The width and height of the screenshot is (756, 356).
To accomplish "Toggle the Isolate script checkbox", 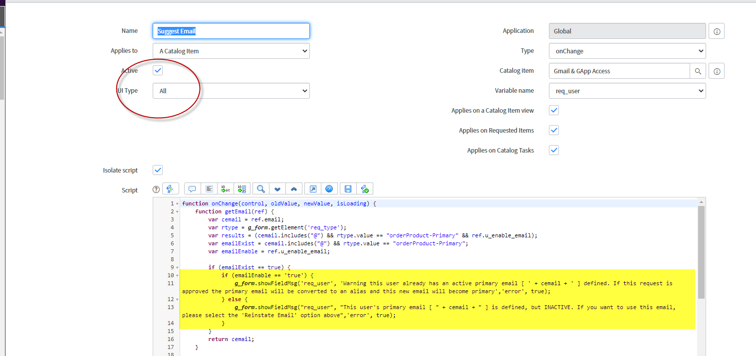I will pyautogui.click(x=158, y=170).
